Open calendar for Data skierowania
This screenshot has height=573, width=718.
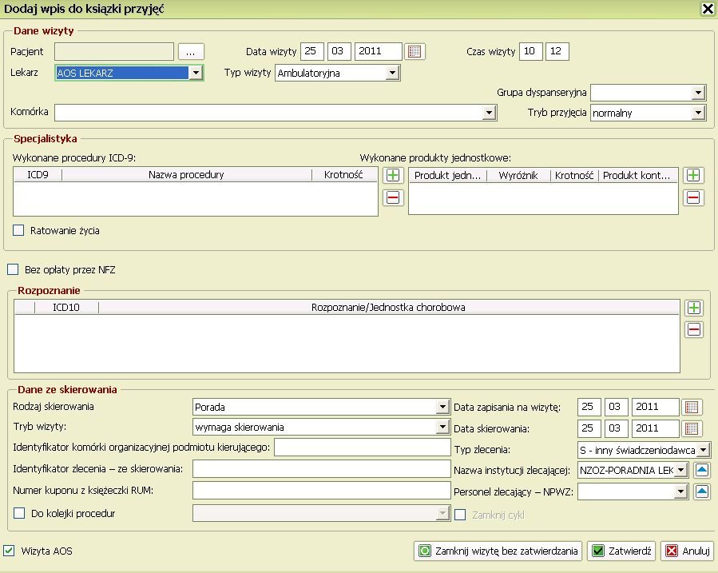692,428
